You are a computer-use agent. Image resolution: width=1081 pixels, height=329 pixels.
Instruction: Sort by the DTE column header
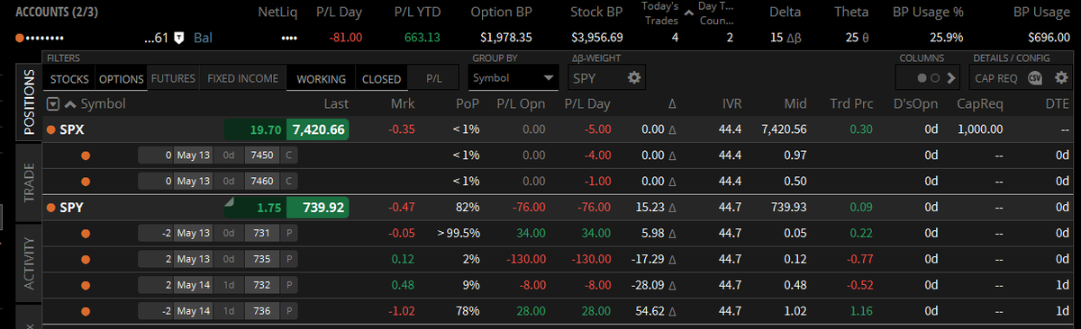pos(1057,104)
